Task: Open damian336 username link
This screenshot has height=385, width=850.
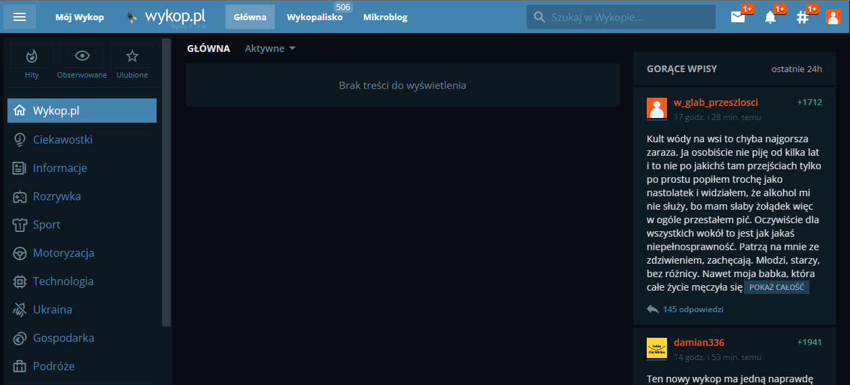Action: [699, 343]
